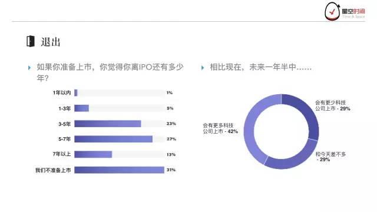The image size is (377, 212).
Task: Select the 我们不准备上市 bar at 31%
Action: coord(119,170)
